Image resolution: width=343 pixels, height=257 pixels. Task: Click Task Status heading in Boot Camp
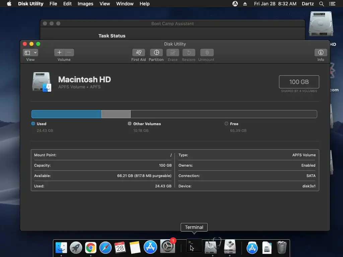pyautogui.click(x=112, y=36)
